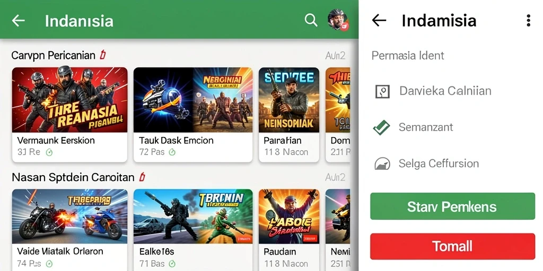Click red icon after Nasan Sptdein Canoitan heading
This screenshot has height=271, width=543.
(x=141, y=177)
